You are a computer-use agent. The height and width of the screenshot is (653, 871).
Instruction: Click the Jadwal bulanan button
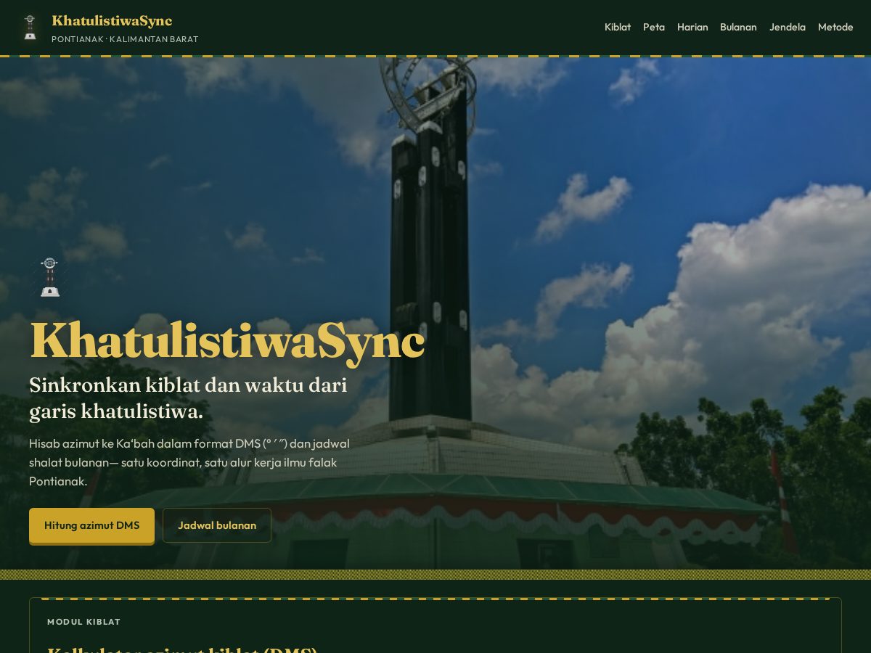coord(217,525)
